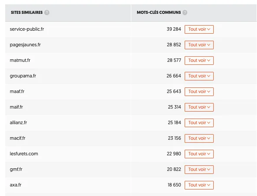
Task: Expand Tout voir for service-public.fr
Action: (x=199, y=29)
